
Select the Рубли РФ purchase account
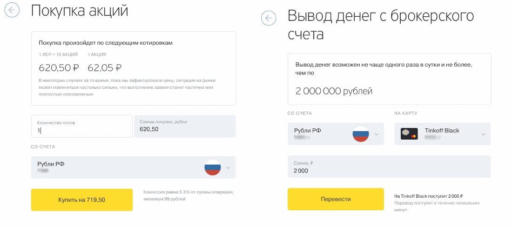[x=133, y=167]
